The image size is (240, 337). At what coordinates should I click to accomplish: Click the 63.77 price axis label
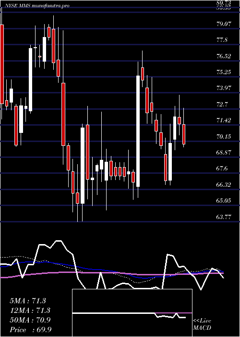click(224, 217)
